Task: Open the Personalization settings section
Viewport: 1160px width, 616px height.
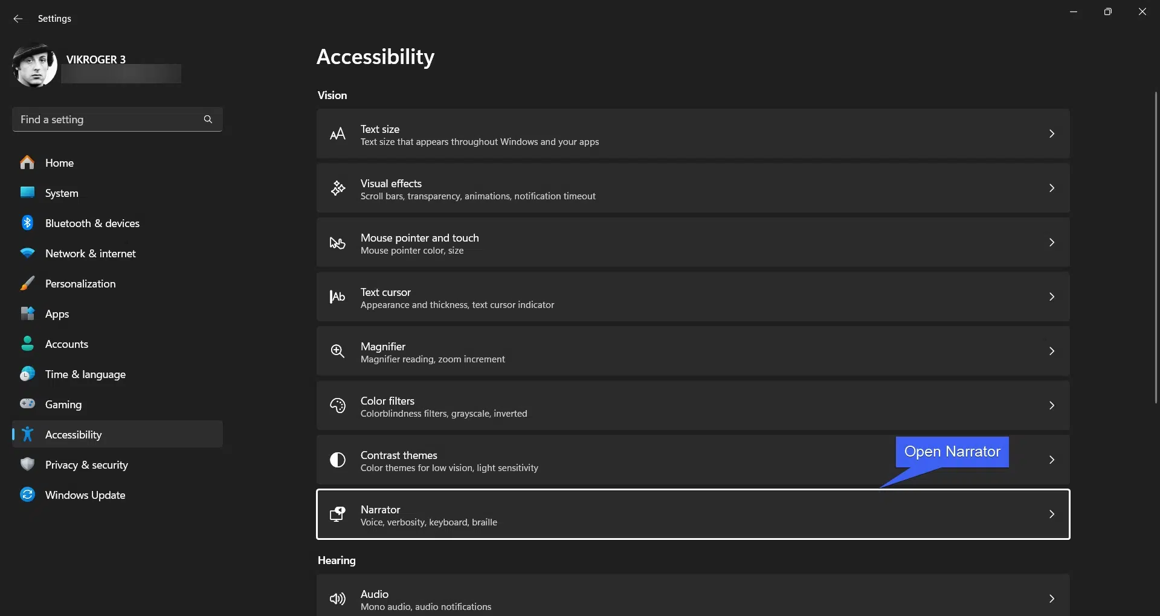Action: [80, 284]
